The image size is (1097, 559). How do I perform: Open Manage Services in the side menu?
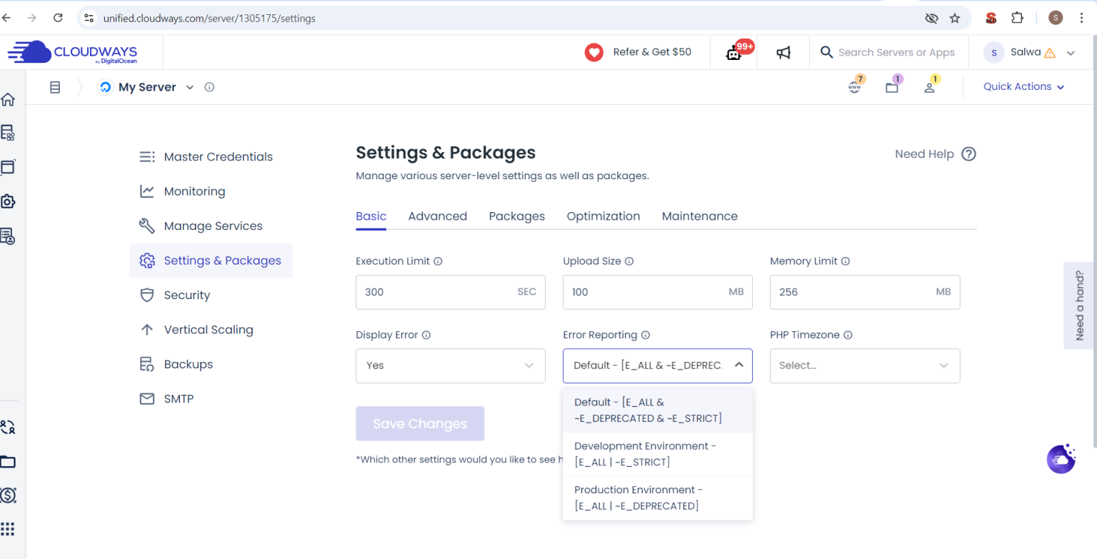211,226
